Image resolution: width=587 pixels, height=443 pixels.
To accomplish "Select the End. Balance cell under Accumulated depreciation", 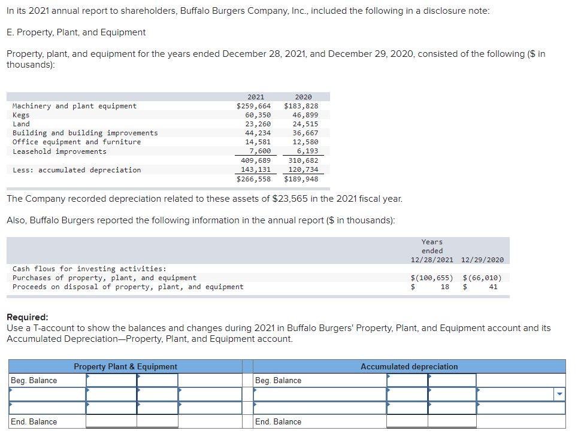I will click(406, 421).
